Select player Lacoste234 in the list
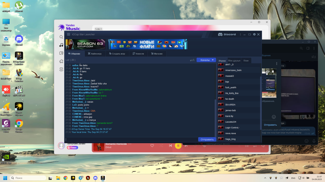 click(239, 122)
